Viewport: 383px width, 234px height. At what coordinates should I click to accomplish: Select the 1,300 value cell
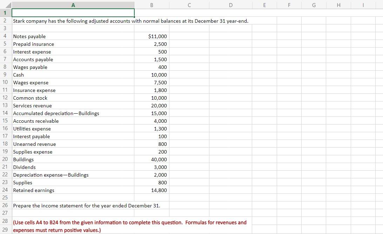pos(152,129)
